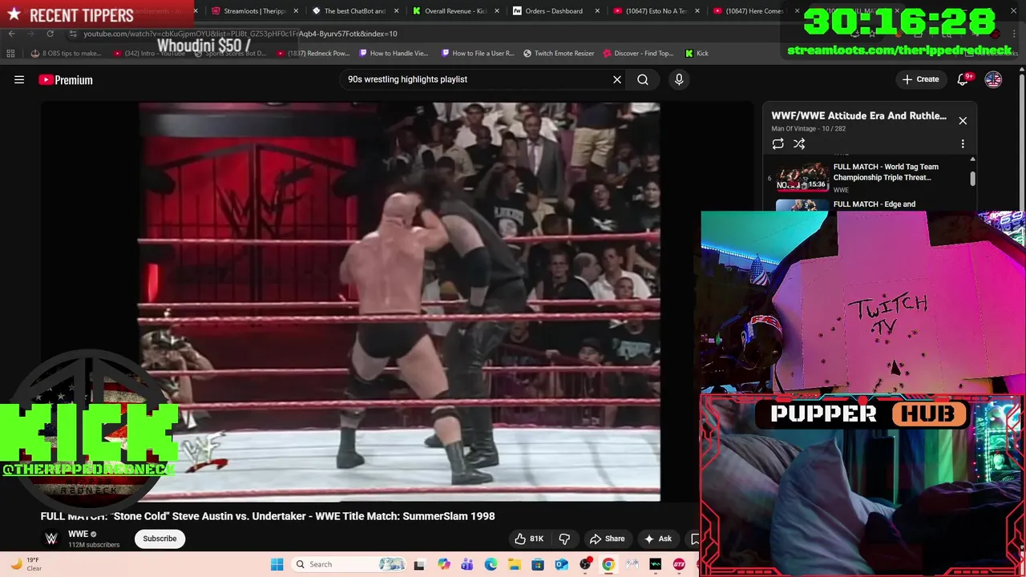Open Task View on the taskbar
1026x577 pixels.
(419, 564)
